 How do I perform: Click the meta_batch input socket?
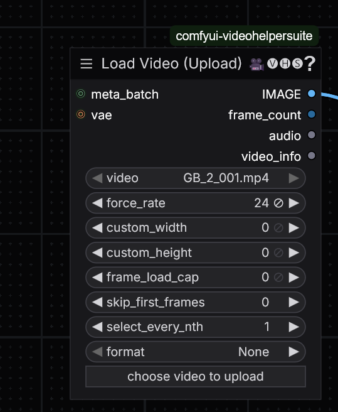pyautogui.click(x=80, y=94)
